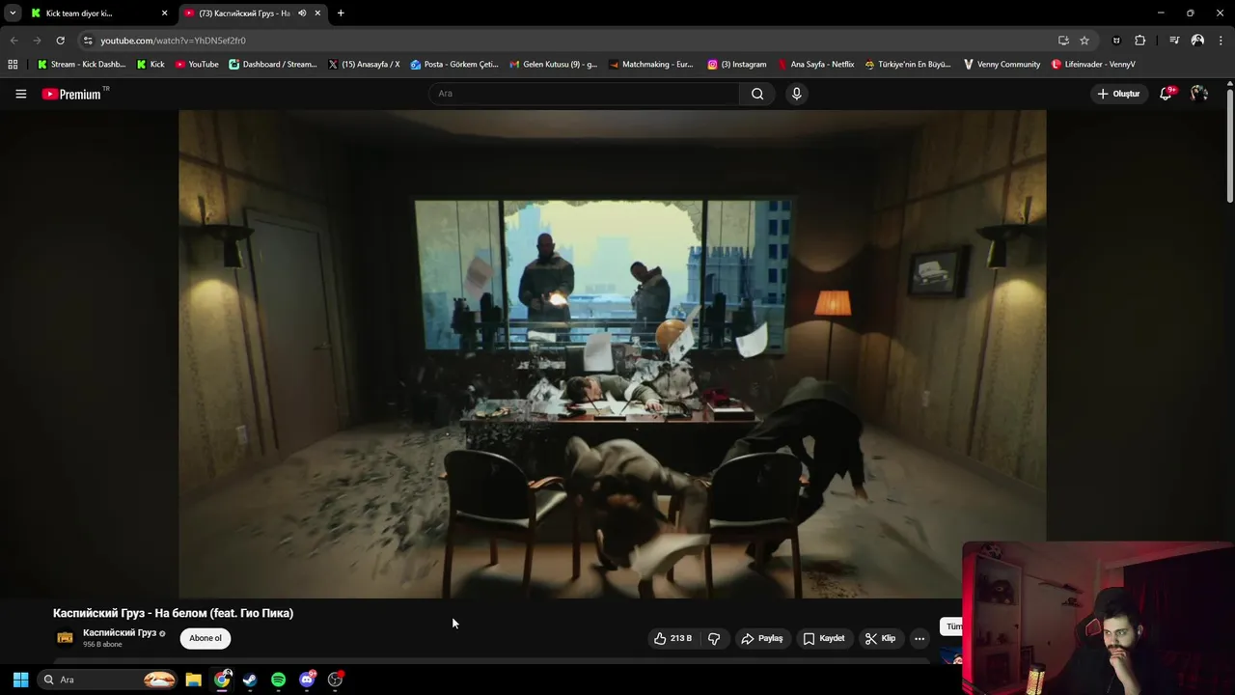Open the Chrome apps grid in bookmarks bar

coord(13,65)
